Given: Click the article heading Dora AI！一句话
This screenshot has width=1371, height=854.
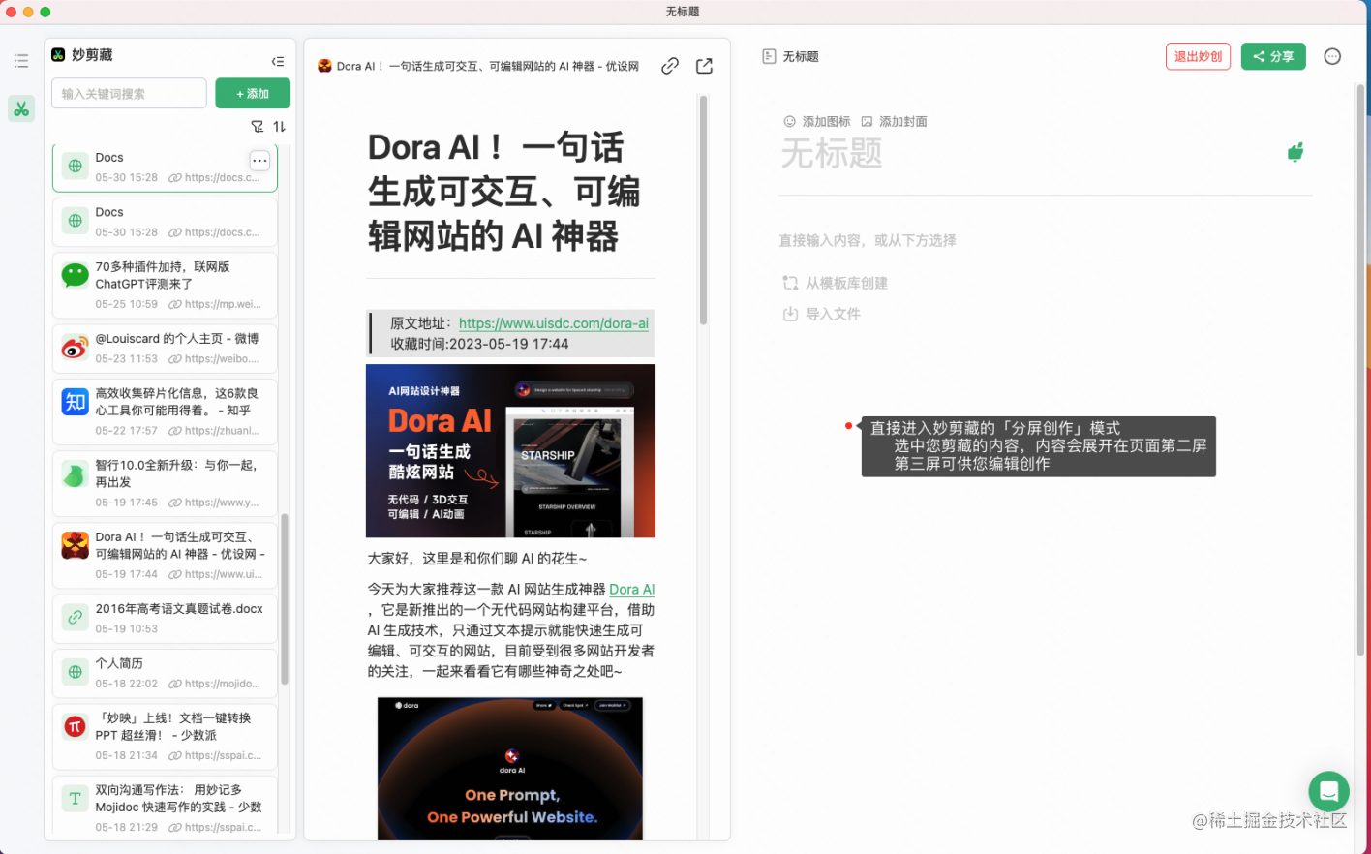Looking at the screenshot, I should [503, 192].
